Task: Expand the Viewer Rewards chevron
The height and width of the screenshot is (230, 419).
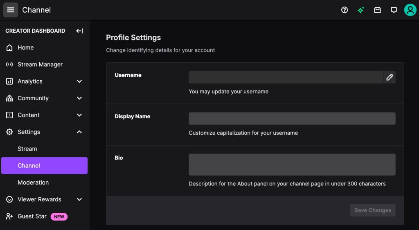Action: (79, 199)
